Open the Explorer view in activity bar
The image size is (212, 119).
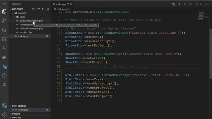(x=4, y=11)
